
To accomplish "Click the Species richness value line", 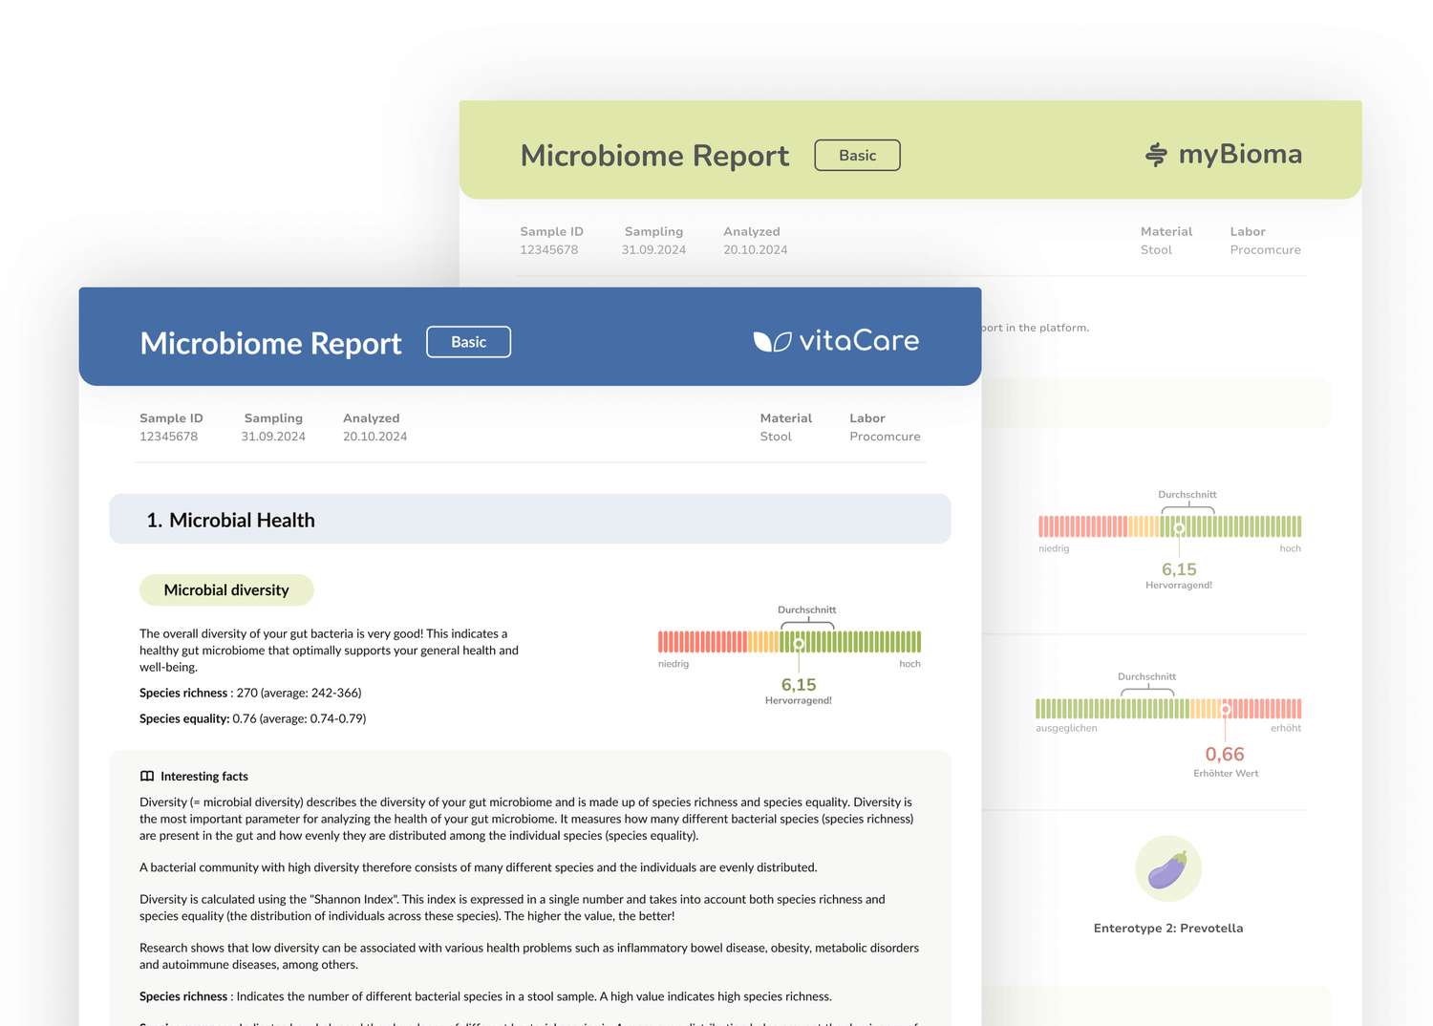I will coord(250,693).
